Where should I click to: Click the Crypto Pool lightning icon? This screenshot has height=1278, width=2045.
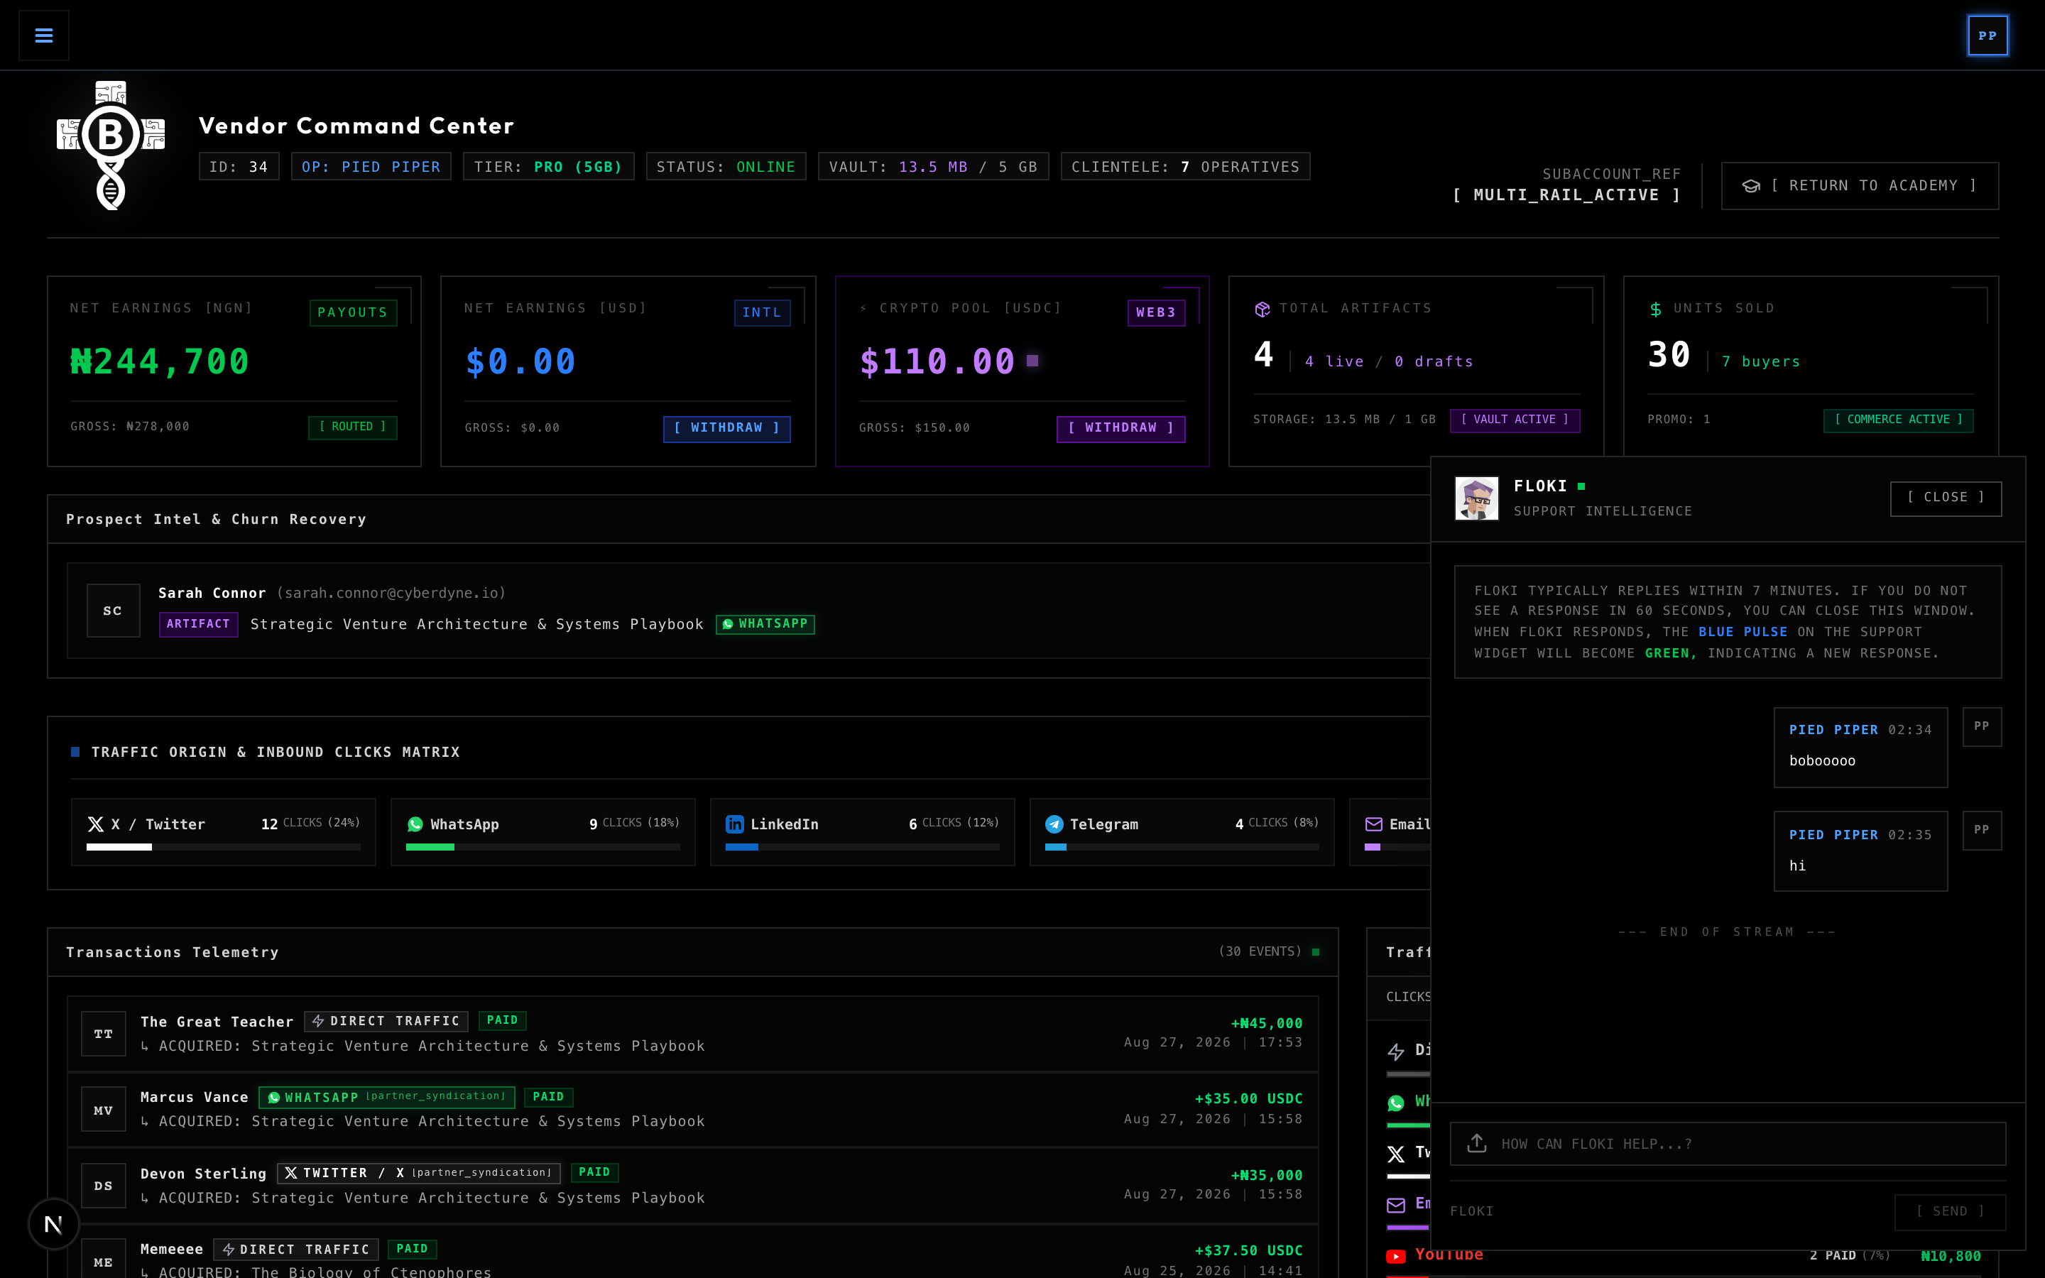point(863,309)
